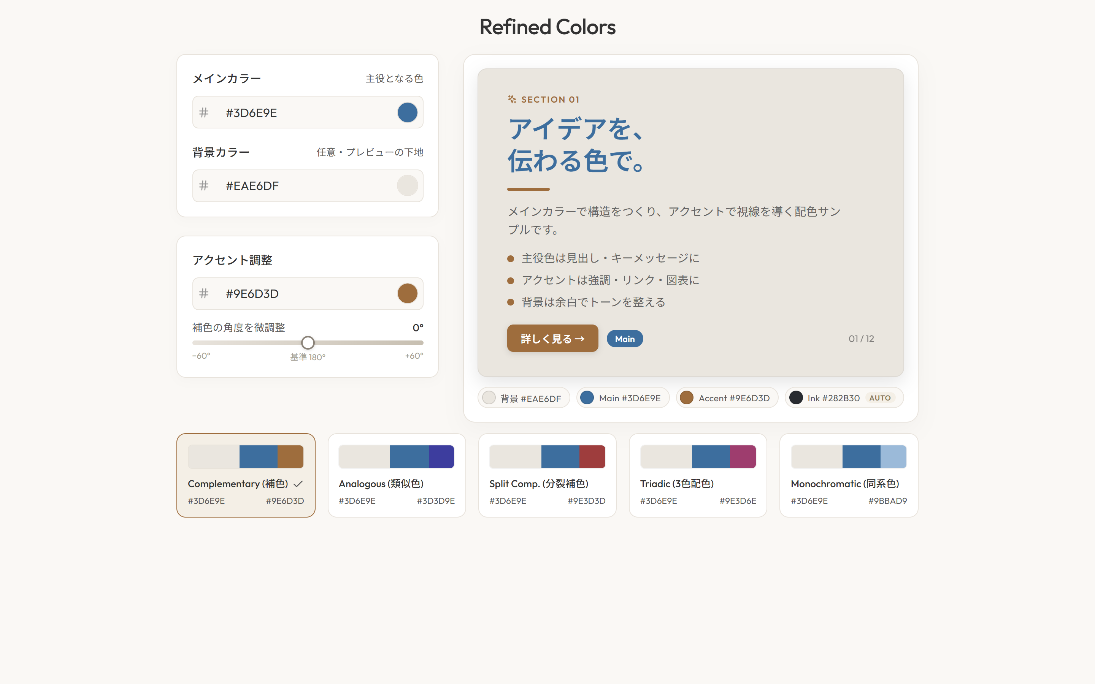Click the 基準 180° slider label
The image size is (1095, 684).
(x=308, y=357)
